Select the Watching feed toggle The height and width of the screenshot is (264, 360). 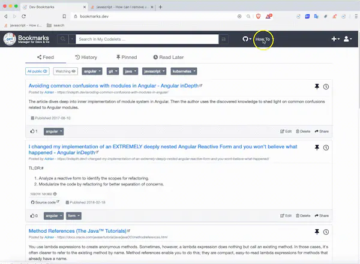tap(65, 71)
